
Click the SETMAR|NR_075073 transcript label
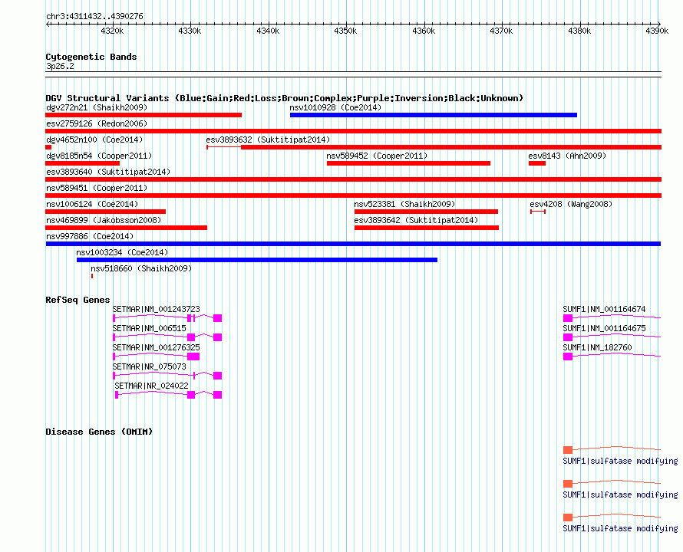(149, 366)
